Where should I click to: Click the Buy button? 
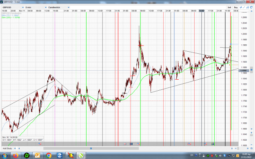(236, 7)
